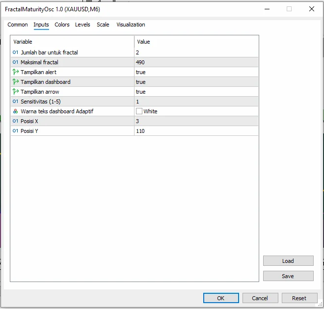Image resolution: width=324 pixels, height=309 pixels.
Task: Minimize the FractalMaturityOsc dialog window
Action: tap(267, 9)
